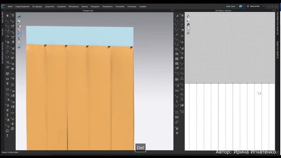
Task: Open the History side tab
Action: (x=3, y=32)
